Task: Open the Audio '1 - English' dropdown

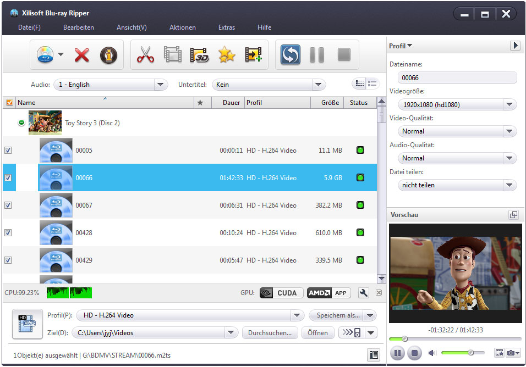Action: (111, 85)
